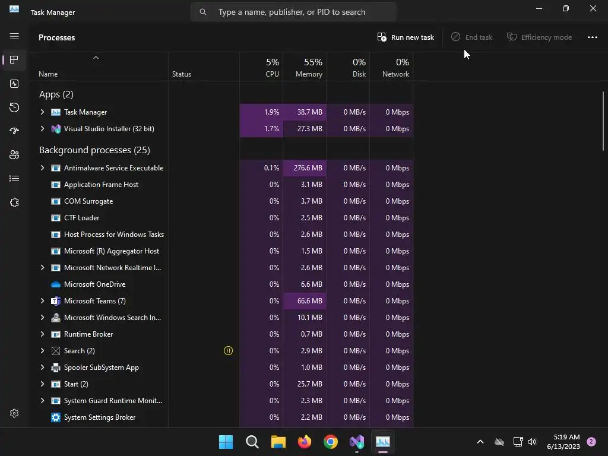Expand Runtime Broker process group
Image resolution: width=608 pixels, height=456 pixels.
coord(42,334)
